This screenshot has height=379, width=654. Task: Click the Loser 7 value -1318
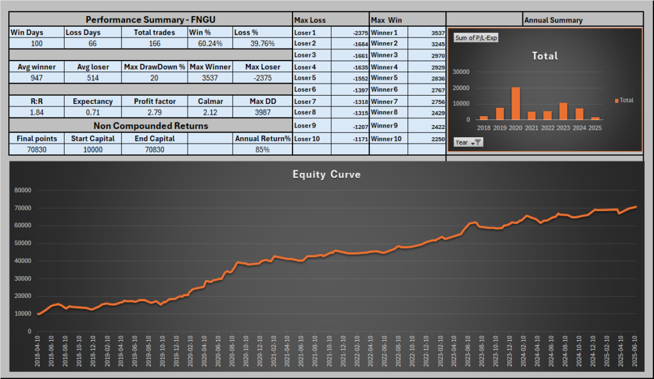[x=350, y=101]
